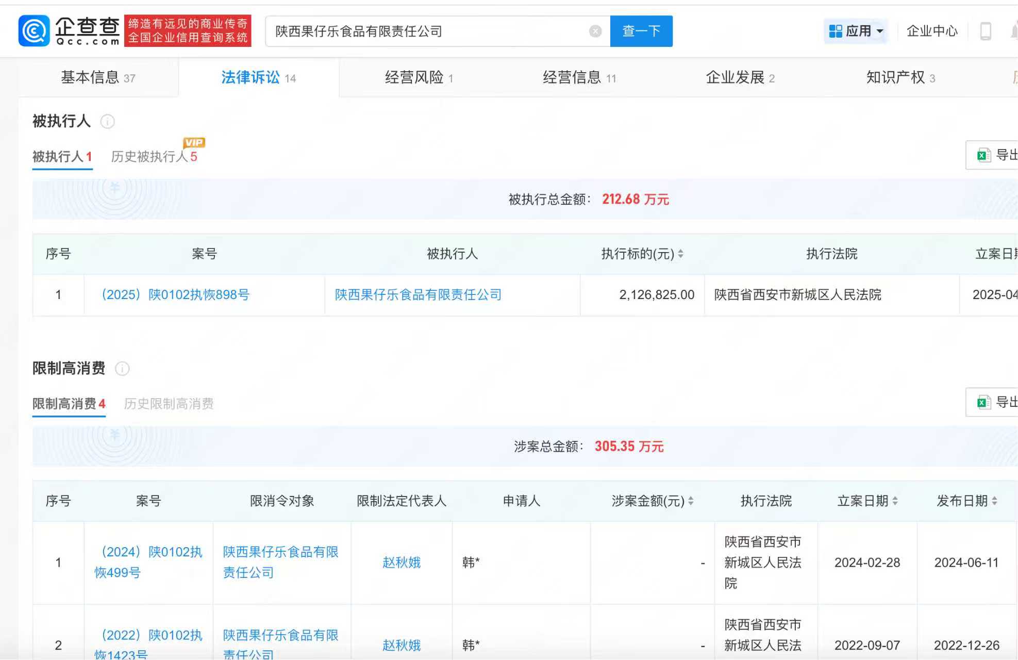Click the 查一下 search button
The image size is (1018, 660).
[x=641, y=31]
